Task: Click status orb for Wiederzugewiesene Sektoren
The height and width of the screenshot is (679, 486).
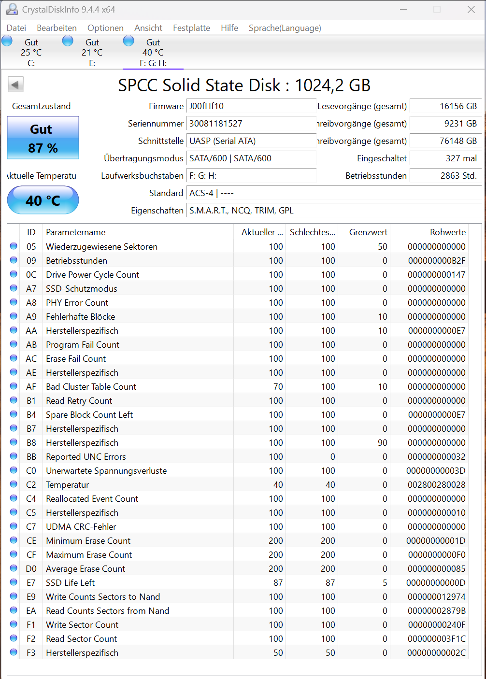Action: pyautogui.click(x=14, y=246)
